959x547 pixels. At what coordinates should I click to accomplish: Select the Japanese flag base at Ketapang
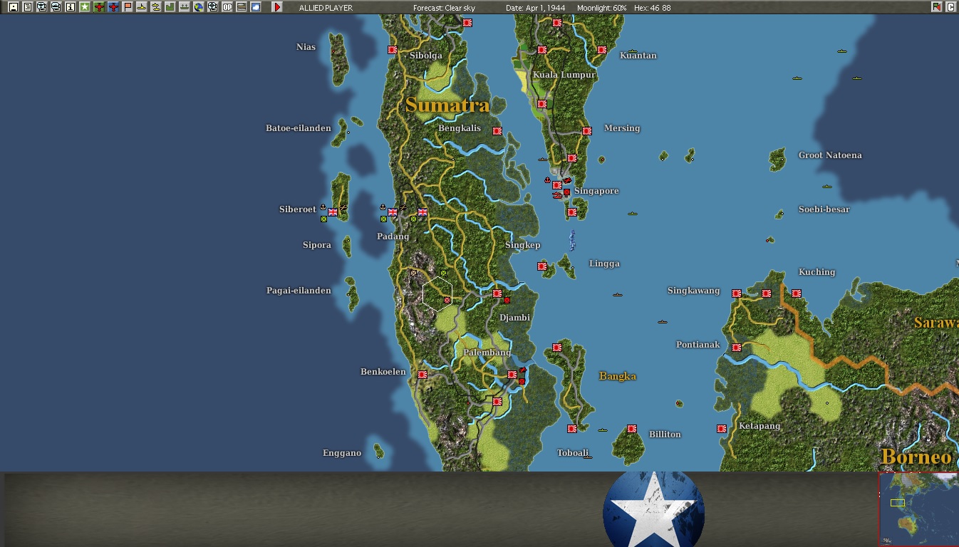coord(722,429)
